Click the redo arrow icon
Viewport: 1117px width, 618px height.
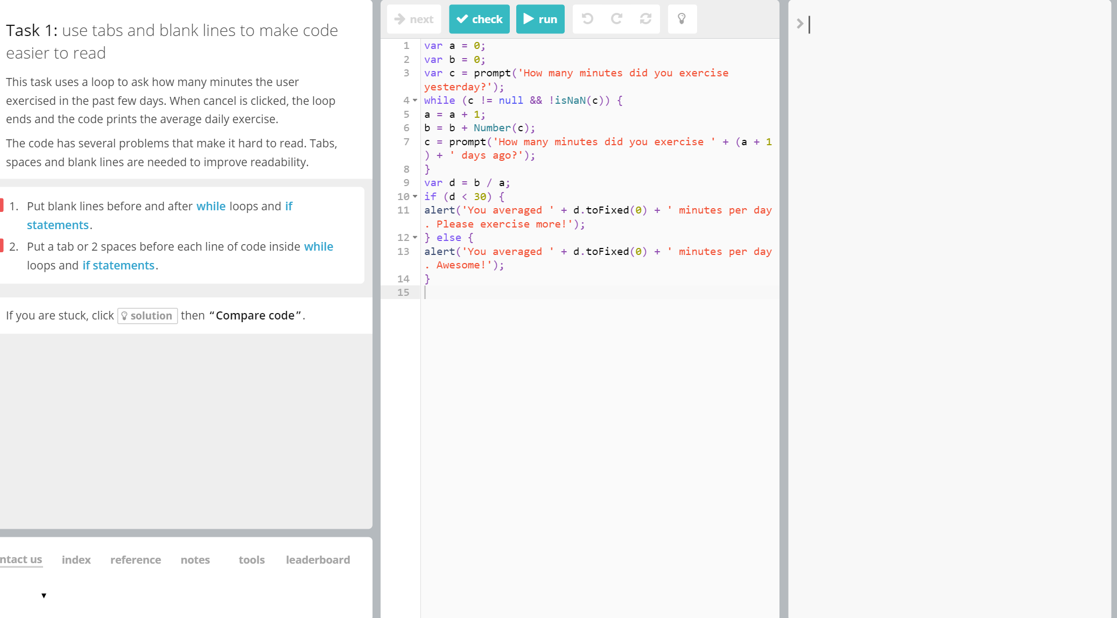[x=616, y=19]
